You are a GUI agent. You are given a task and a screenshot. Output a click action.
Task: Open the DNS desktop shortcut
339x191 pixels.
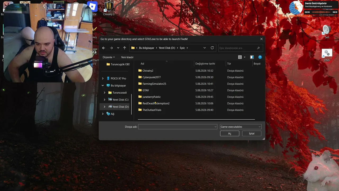(327, 55)
